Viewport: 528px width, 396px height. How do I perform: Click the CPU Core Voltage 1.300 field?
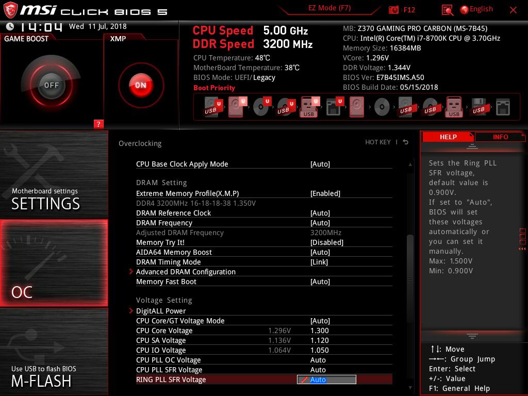[x=319, y=331]
